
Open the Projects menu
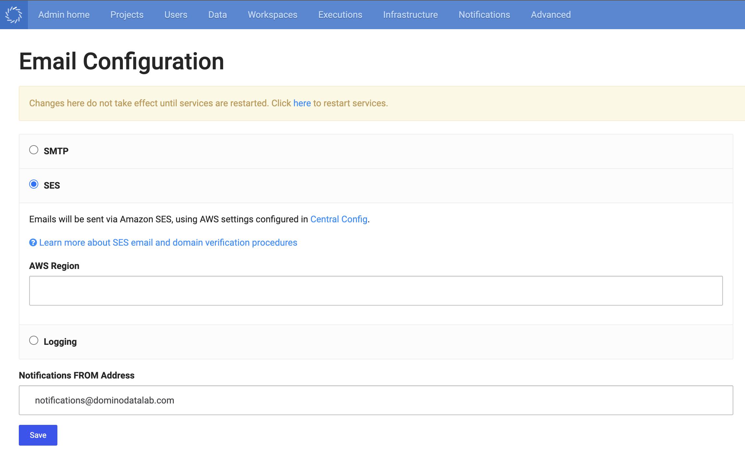click(x=127, y=15)
